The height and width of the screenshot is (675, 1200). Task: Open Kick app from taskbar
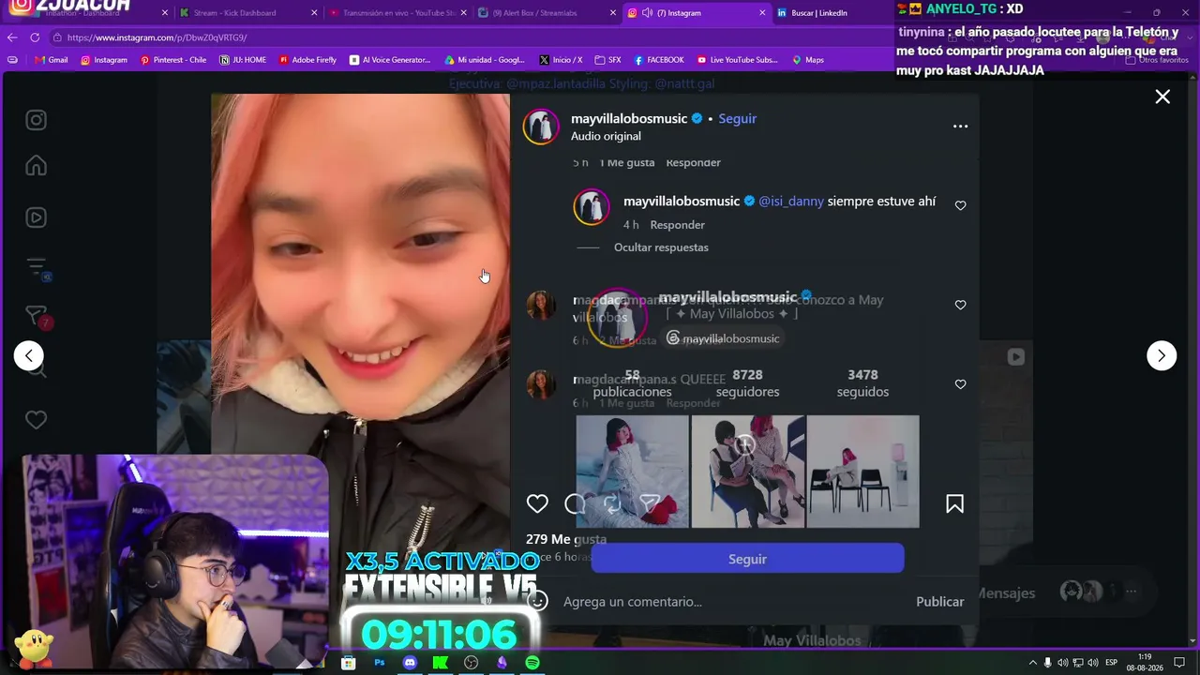tap(440, 663)
